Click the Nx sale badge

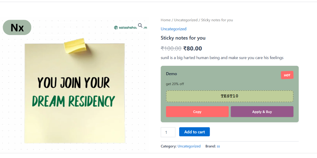click(17, 27)
